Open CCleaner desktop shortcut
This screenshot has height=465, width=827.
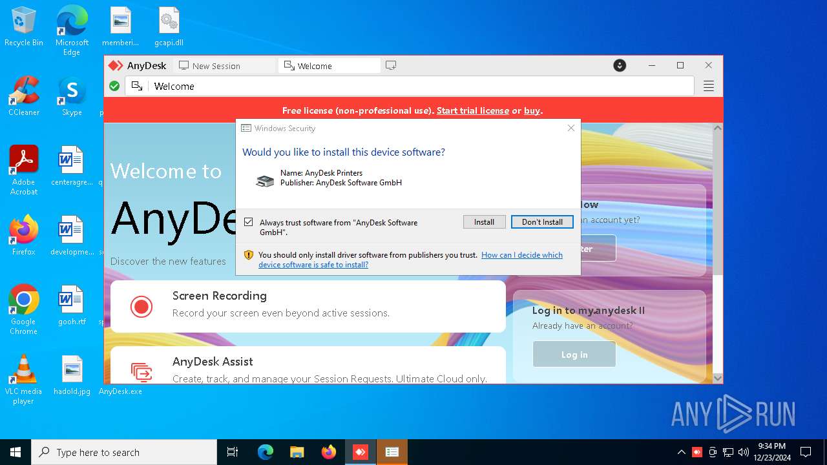tap(24, 97)
